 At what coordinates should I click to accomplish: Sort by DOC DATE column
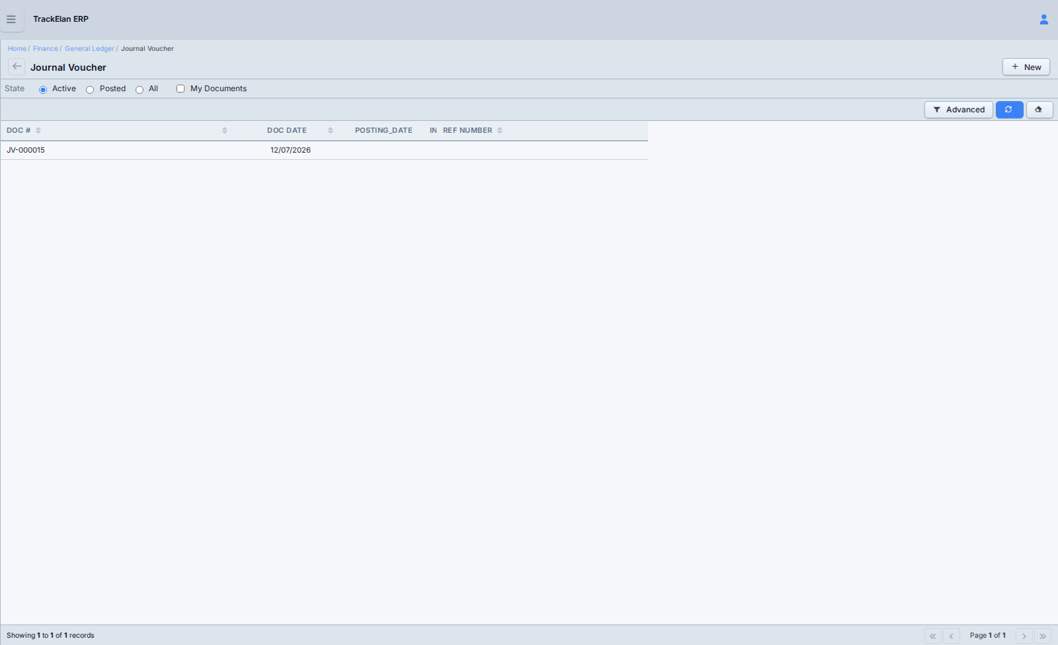[331, 130]
